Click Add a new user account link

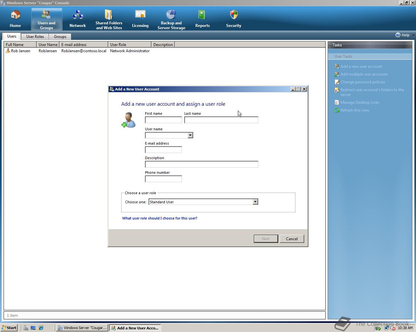pyautogui.click(x=361, y=66)
